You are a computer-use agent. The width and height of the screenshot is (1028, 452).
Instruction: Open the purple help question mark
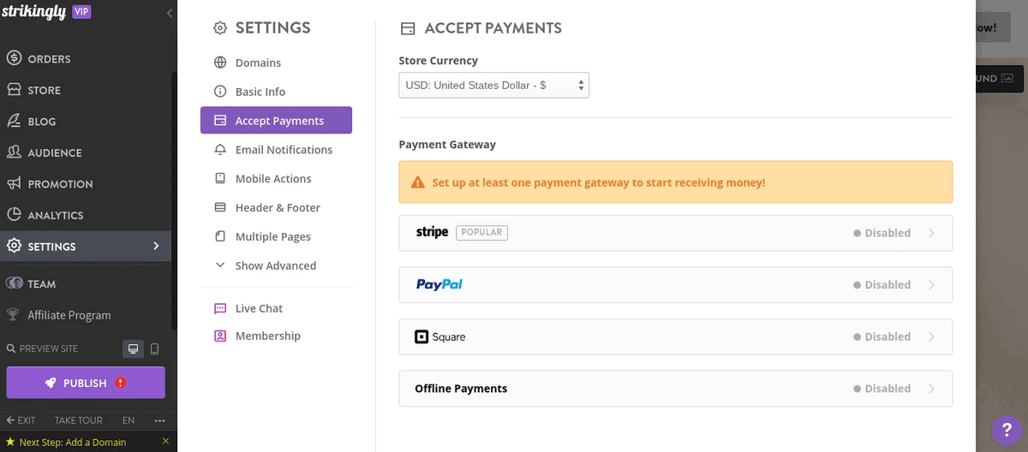(1007, 431)
